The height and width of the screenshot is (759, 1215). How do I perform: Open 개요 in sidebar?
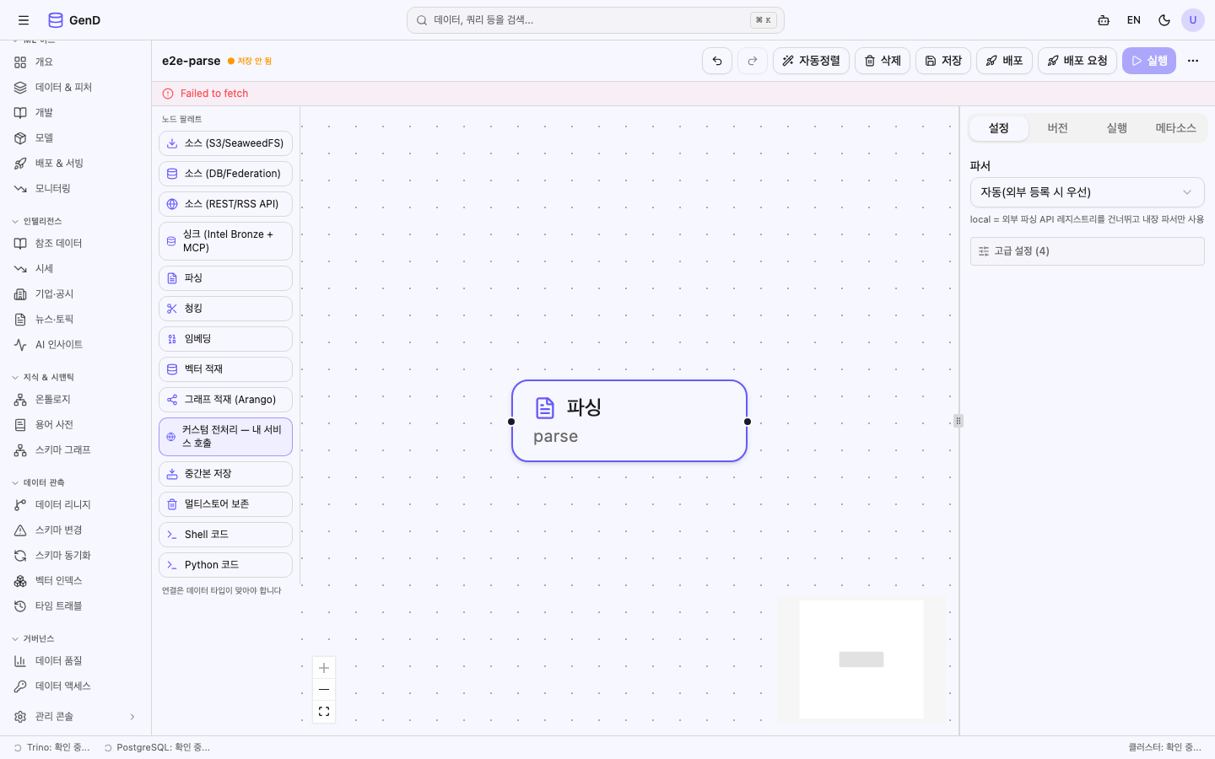click(76, 62)
